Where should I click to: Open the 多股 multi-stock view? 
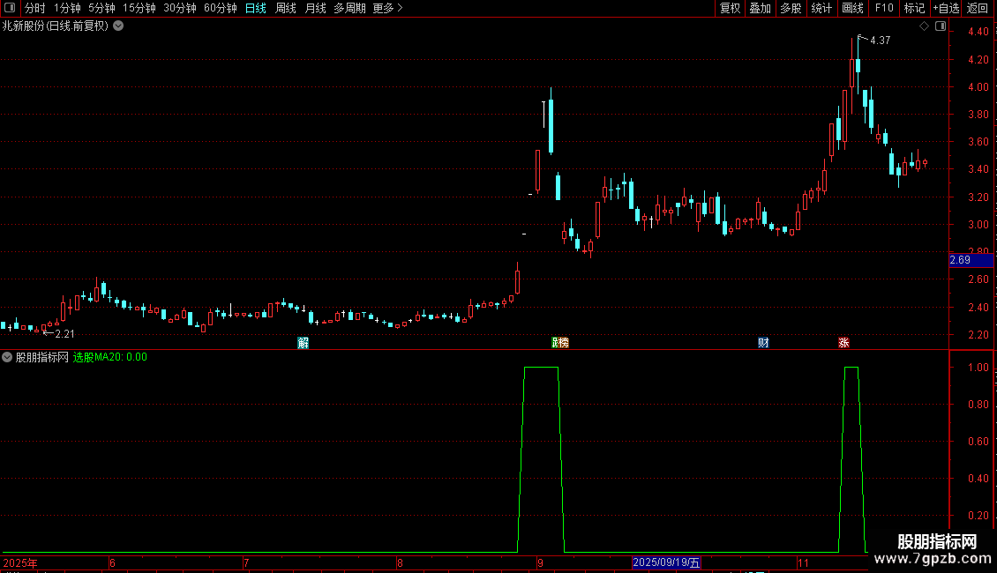coord(791,8)
